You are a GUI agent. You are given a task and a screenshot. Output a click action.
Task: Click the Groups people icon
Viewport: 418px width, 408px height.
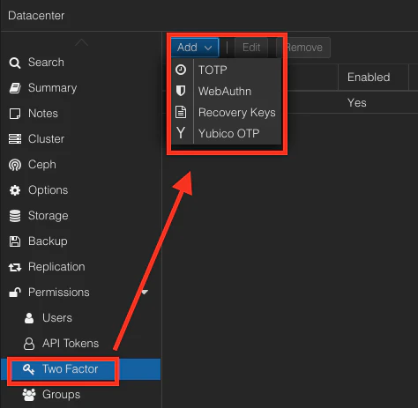tap(29, 395)
